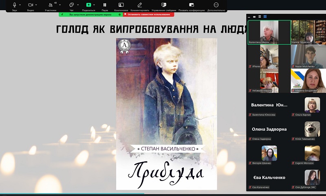Expand video options arrow next to Видео

37,5
